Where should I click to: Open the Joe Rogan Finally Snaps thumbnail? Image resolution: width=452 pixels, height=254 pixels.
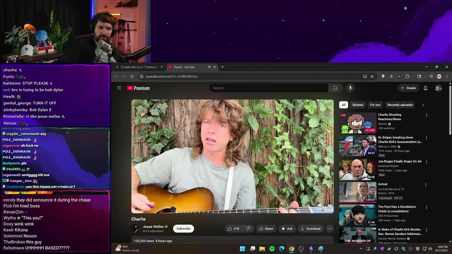(358, 169)
